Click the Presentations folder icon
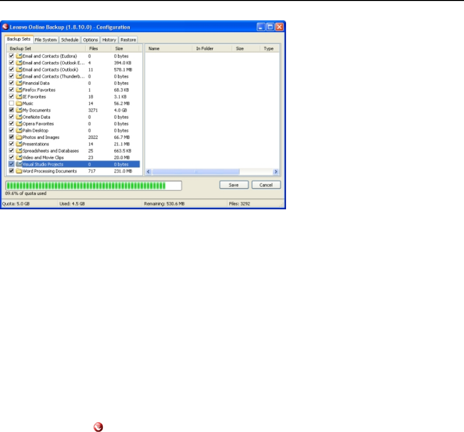This screenshot has width=464, height=432. click(x=19, y=144)
